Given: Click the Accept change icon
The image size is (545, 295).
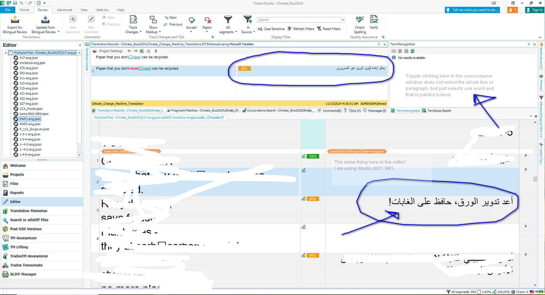Looking at the screenshot, I should pyautogui.click(x=192, y=20).
